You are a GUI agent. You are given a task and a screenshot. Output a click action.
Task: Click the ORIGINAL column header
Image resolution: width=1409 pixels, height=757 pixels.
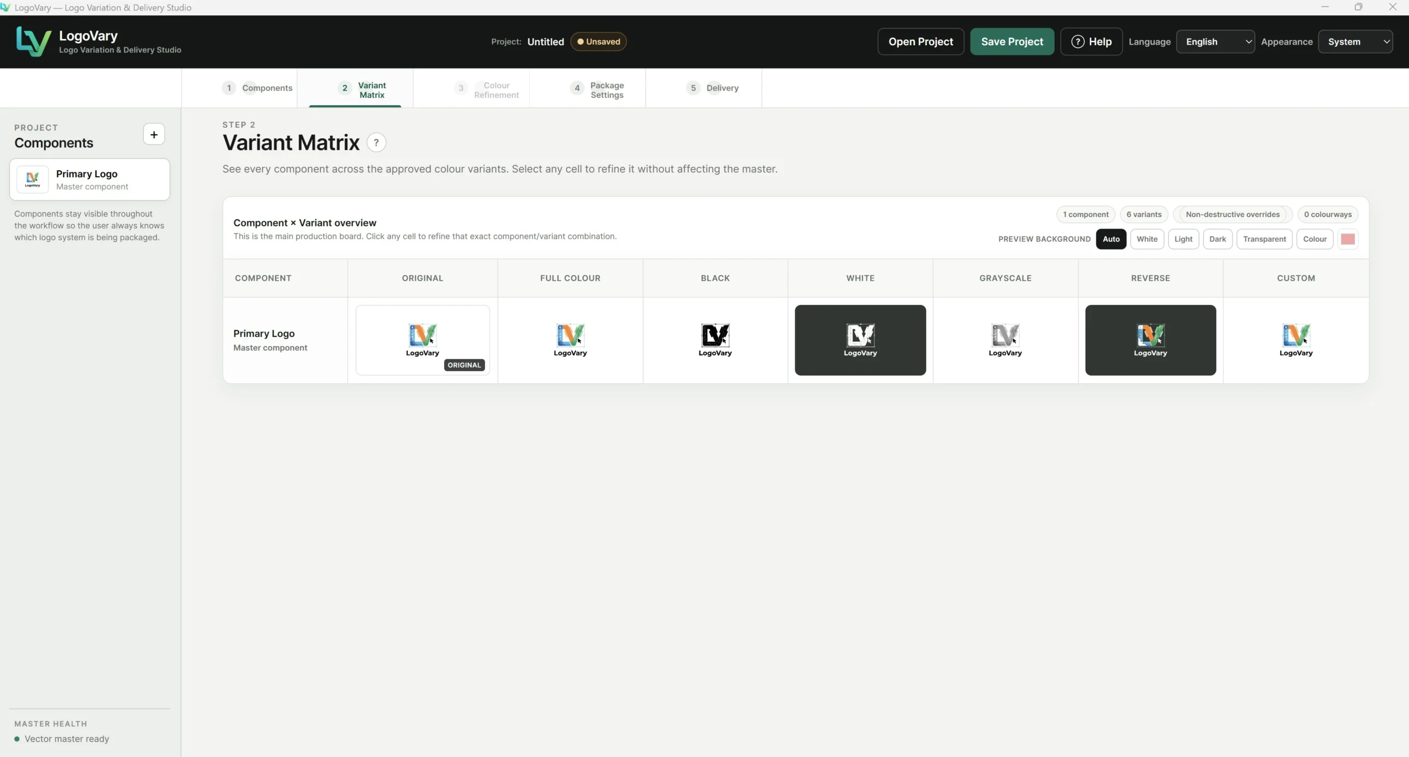pyautogui.click(x=423, y=278)
